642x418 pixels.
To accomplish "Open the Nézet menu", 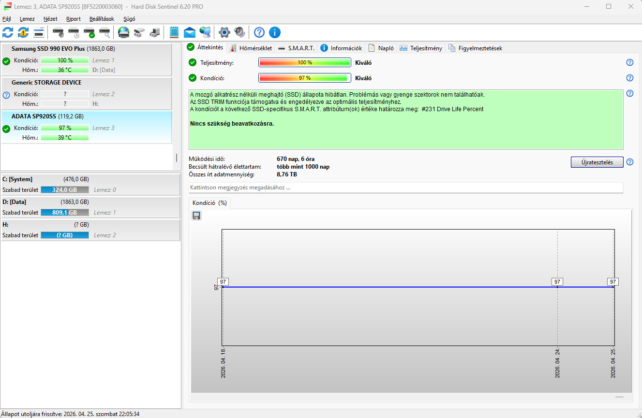I will (50, 19).
